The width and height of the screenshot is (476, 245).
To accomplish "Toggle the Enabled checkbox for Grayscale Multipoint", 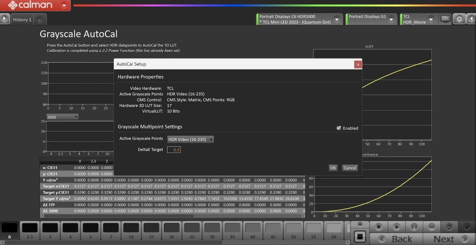I will pyautogui.click(x=339, y=128).
